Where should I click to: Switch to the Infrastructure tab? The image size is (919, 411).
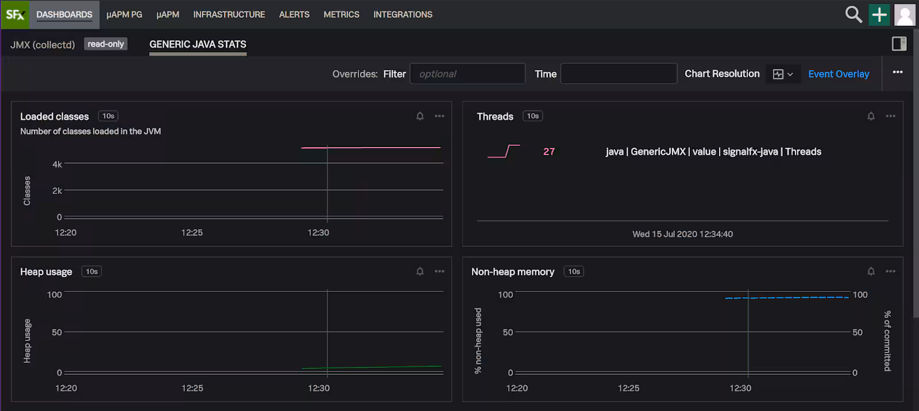click(229, 14)
